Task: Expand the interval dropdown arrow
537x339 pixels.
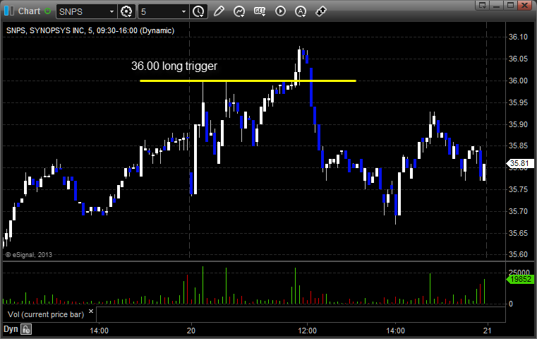Action: pos(183,12)
